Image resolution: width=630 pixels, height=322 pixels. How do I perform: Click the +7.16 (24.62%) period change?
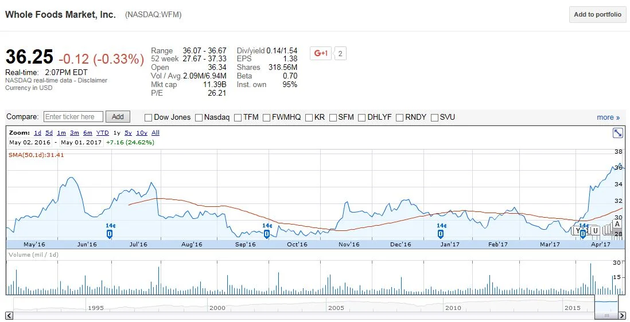(x=130, y=142)
